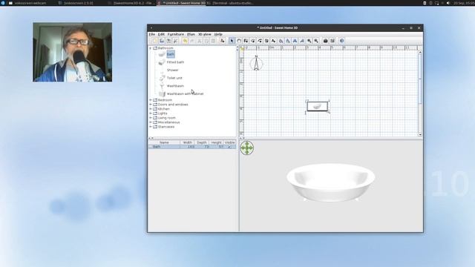
Task: Activate the Select objects arrow tool
Action: (x=232, y=41)
